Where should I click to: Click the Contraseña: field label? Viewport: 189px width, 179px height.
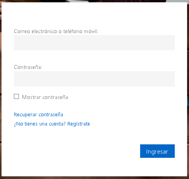pyautogui.click(x=28, y=67)
